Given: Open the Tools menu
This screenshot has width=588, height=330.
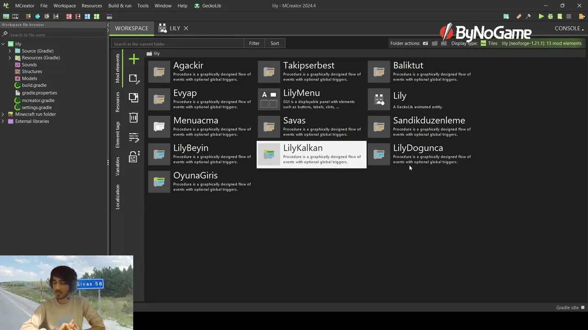Looking at the screenshot, I should (x=143, y=5).
